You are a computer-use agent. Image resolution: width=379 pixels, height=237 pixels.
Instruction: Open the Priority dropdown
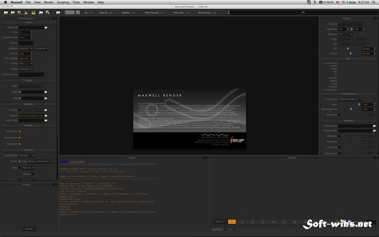click(26, 64)
